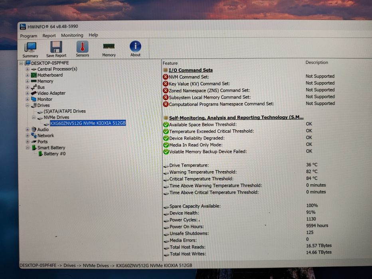372x279 pixels.
Task: Collapse the Smart Battery node
Action: click(28, 148)
